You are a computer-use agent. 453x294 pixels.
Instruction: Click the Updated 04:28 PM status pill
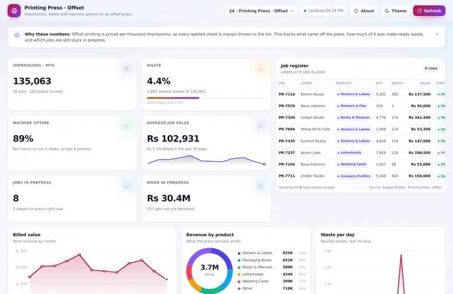click(x=323, y=11)
